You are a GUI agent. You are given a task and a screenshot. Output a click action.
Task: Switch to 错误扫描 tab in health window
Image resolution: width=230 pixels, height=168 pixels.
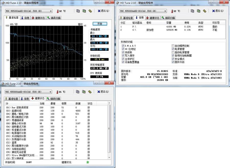point(53,99)
